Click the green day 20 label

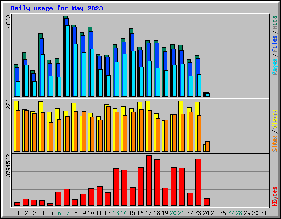(173, 213)
